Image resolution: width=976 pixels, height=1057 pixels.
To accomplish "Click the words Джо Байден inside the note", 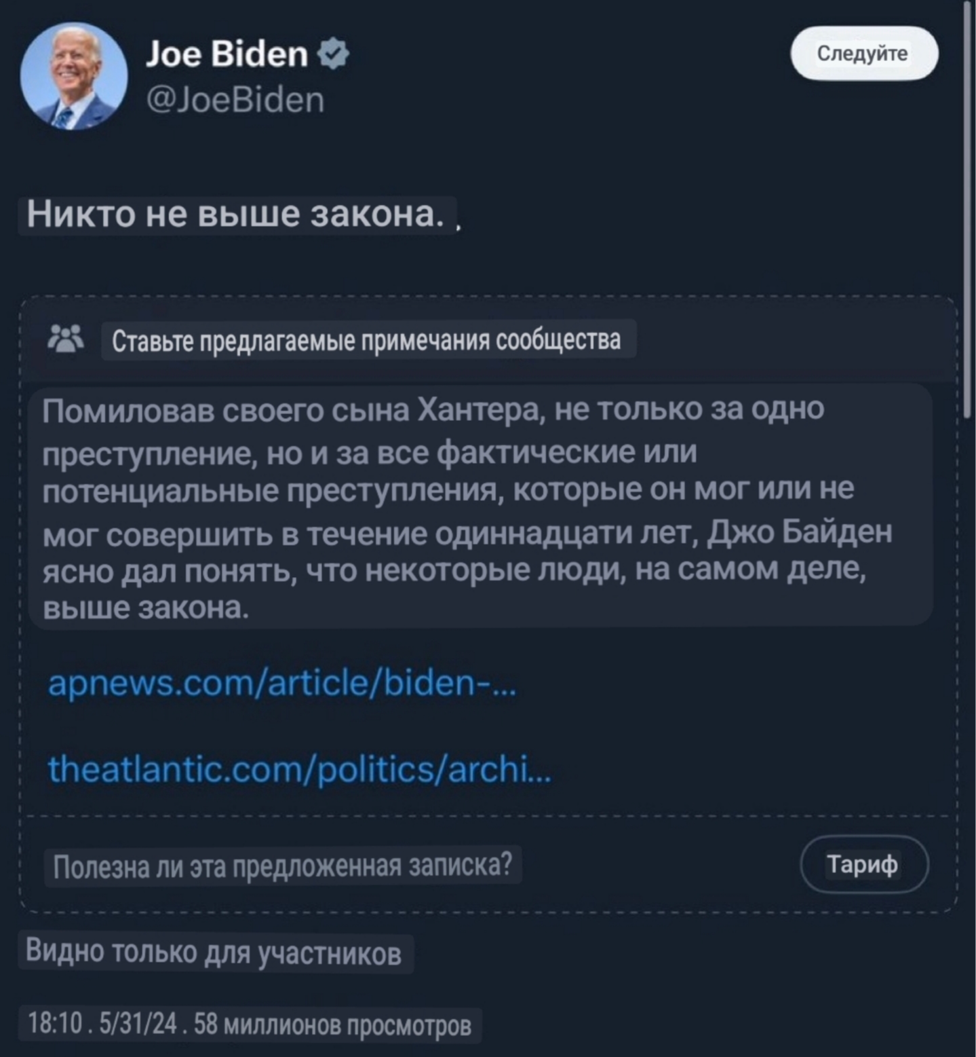I will point(799,533).
